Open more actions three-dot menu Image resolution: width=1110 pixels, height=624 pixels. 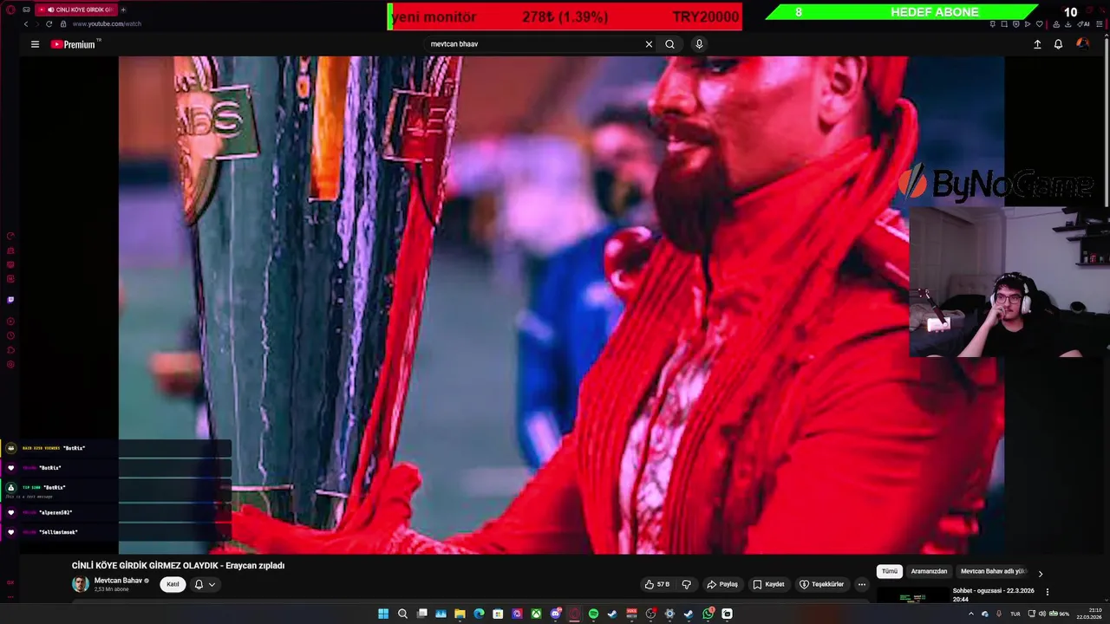click(x=861, y=584)
